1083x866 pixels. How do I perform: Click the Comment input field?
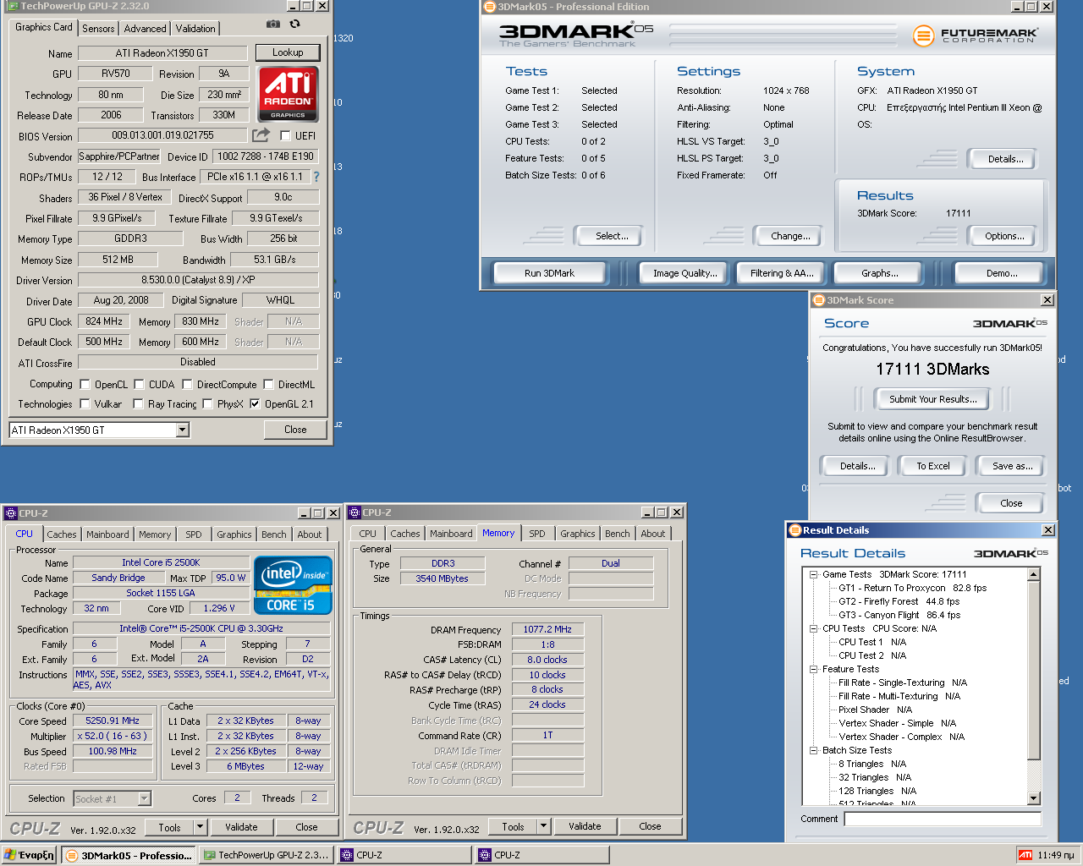[943, 819]
